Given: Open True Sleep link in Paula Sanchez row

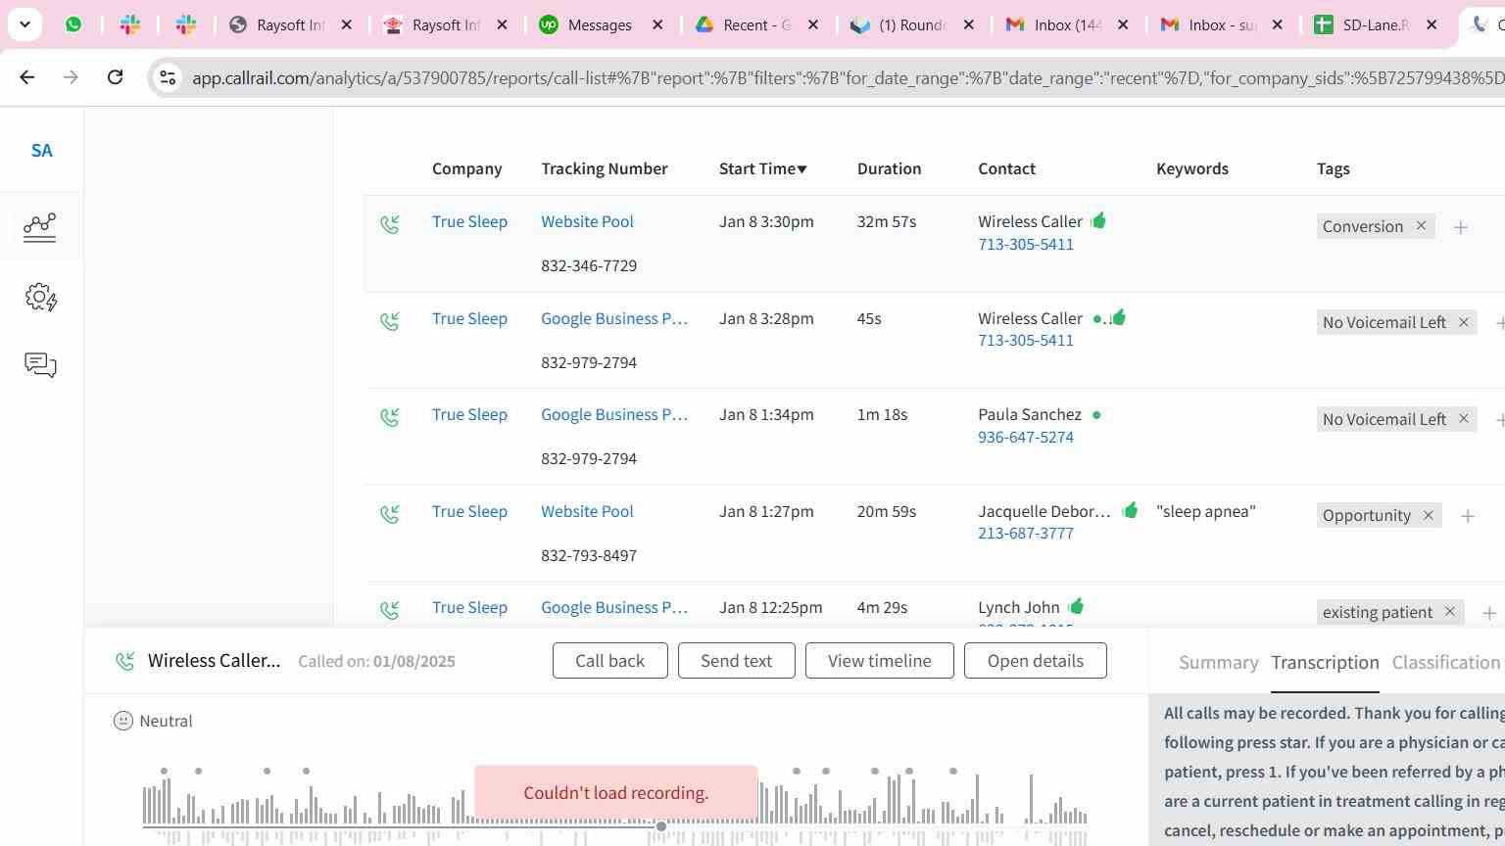Looking at the screenshot, I should tap(469, 414).
